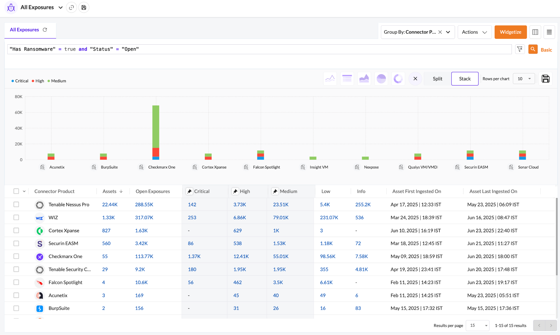Image resolution: width=560 pixels, height=335 pixels.
Task: Select the area chart type
Action: [364, 79]
